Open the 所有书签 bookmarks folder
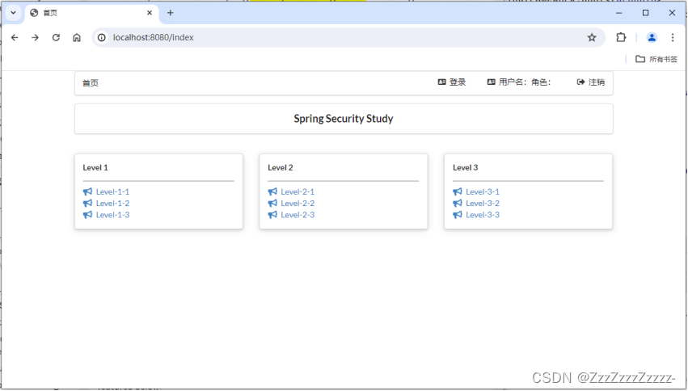 click(656, 59)
